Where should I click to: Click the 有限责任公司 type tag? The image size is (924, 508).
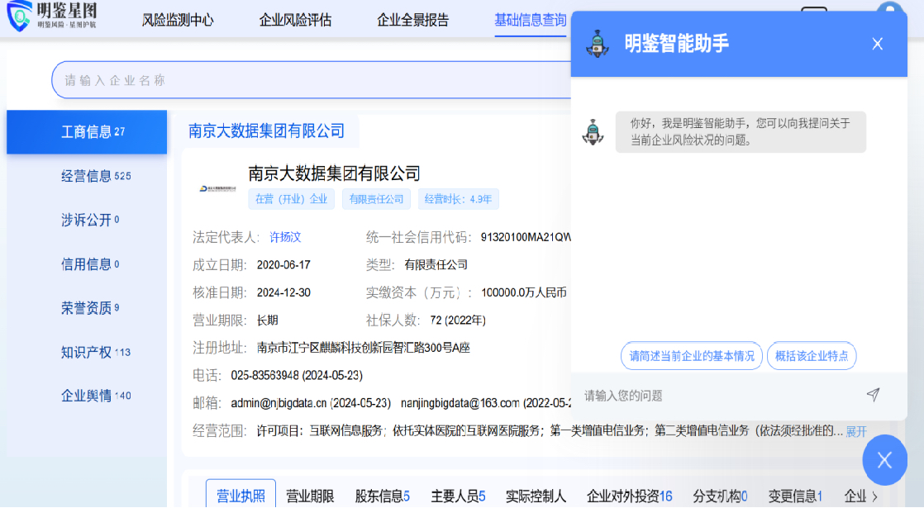376,199
